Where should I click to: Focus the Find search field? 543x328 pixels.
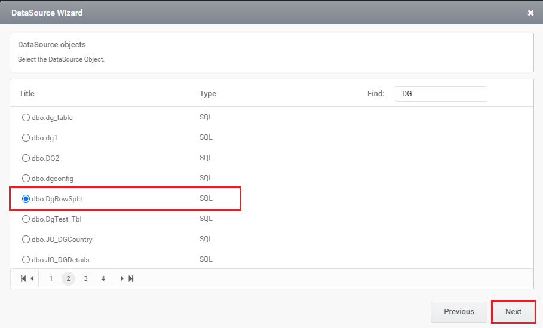[x=441, y=94]
